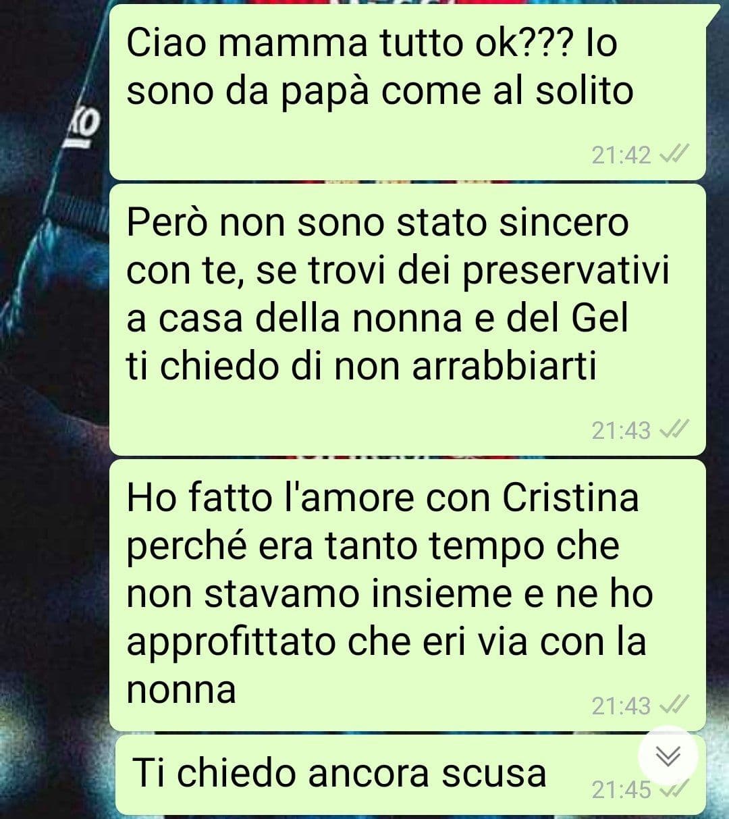Tap the read-receipt checkmarks next to 21:42
This screenshot has width=729, height=819.
pyautogui.click(x=672, y=155)
